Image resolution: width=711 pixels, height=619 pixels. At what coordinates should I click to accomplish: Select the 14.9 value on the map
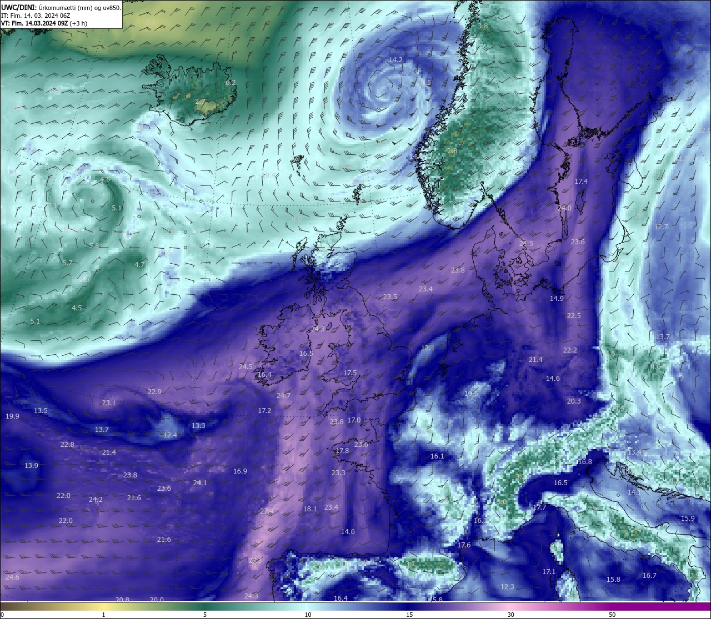point(557,299)
